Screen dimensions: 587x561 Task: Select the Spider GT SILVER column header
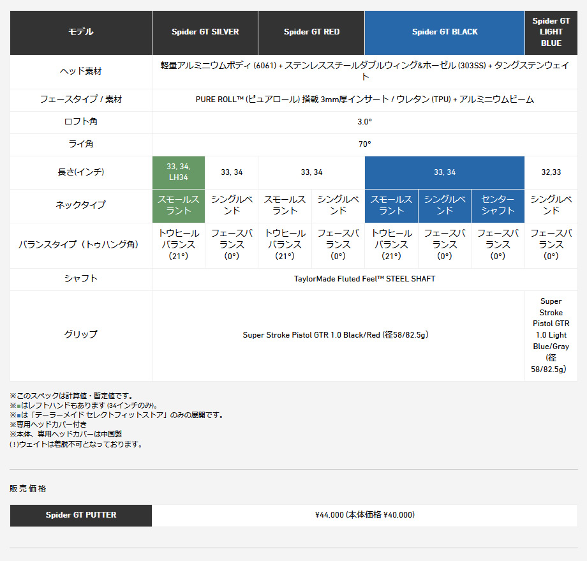205,33
